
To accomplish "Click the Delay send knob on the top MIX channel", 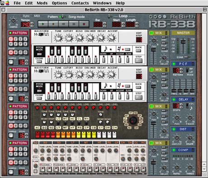I will tap(164, 58).
